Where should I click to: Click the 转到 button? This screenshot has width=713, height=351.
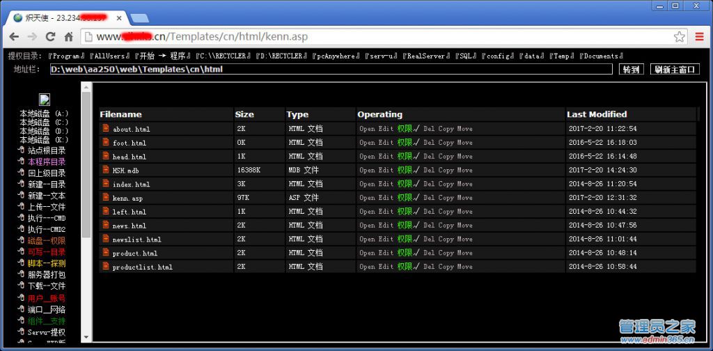[x=631, y=69]
